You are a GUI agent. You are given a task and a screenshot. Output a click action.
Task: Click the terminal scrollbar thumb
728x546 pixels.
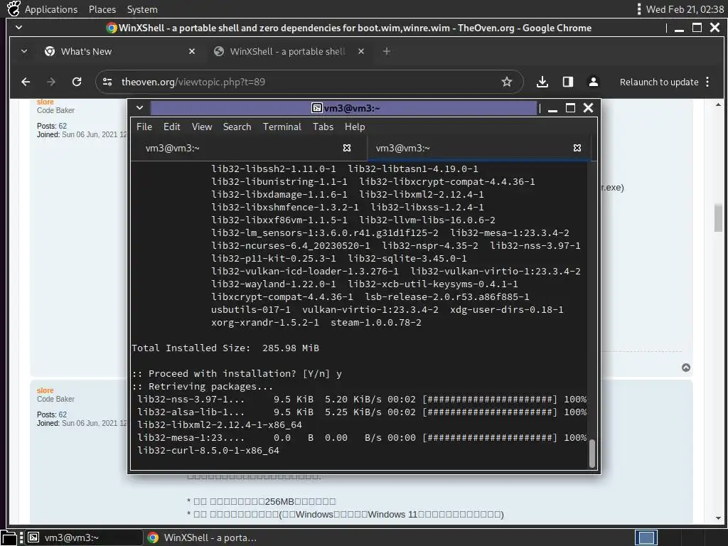(x=592, y=454)
